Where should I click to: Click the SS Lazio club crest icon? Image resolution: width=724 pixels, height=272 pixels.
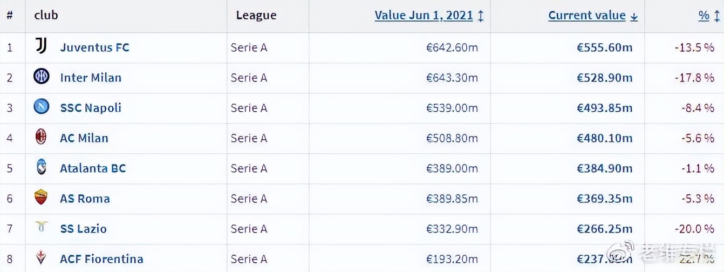(41, 227)
